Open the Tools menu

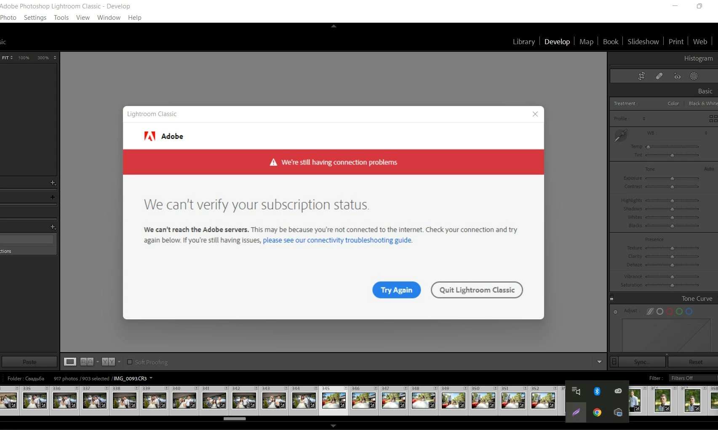coord(61,18)
